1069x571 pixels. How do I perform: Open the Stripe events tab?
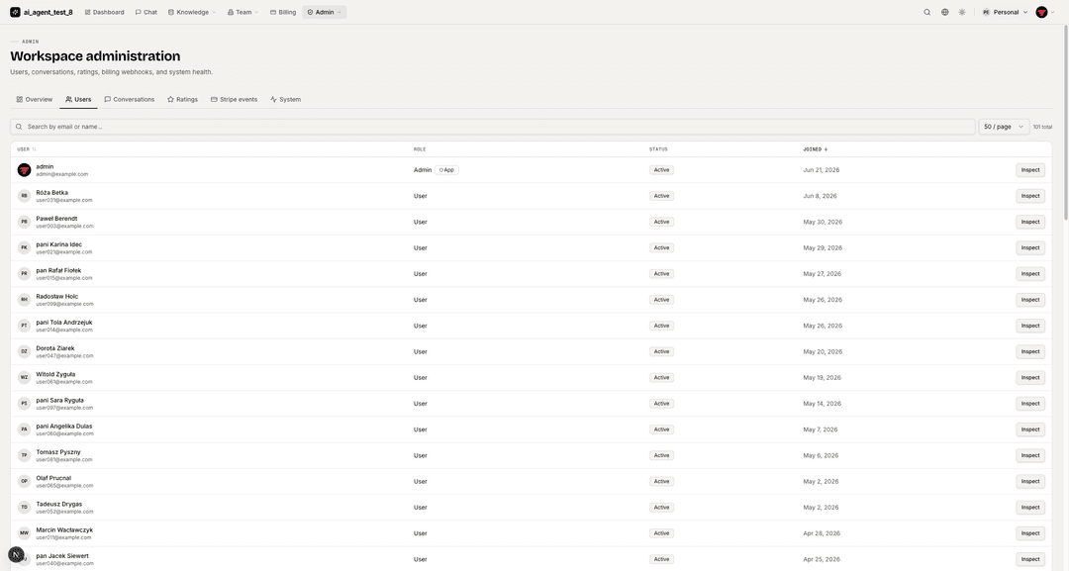pos(234,100)
